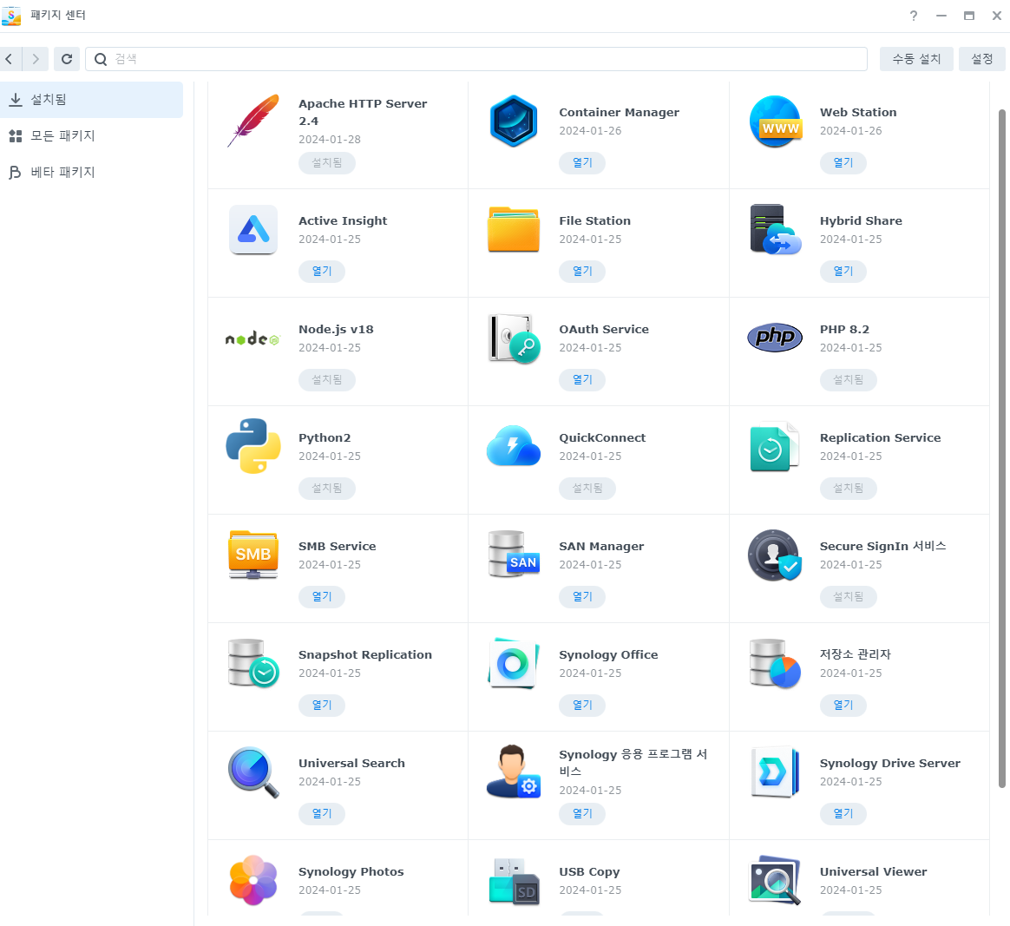1010x926 pixels.
Task: Click the vertical scrollbar on the right
Action: pyautogui.click(x=1001, y=449)
